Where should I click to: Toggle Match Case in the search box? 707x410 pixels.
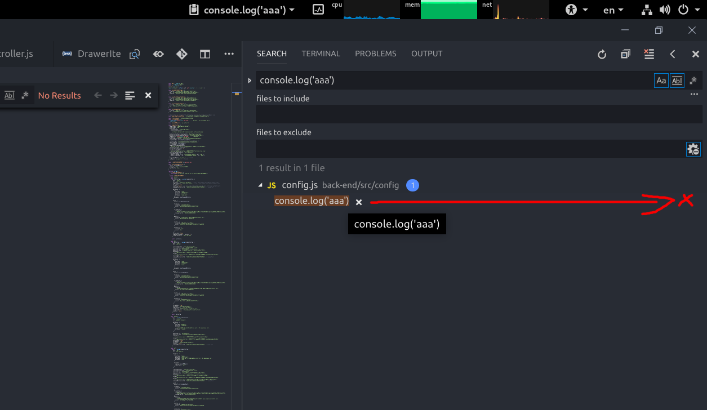pos(661,80)
